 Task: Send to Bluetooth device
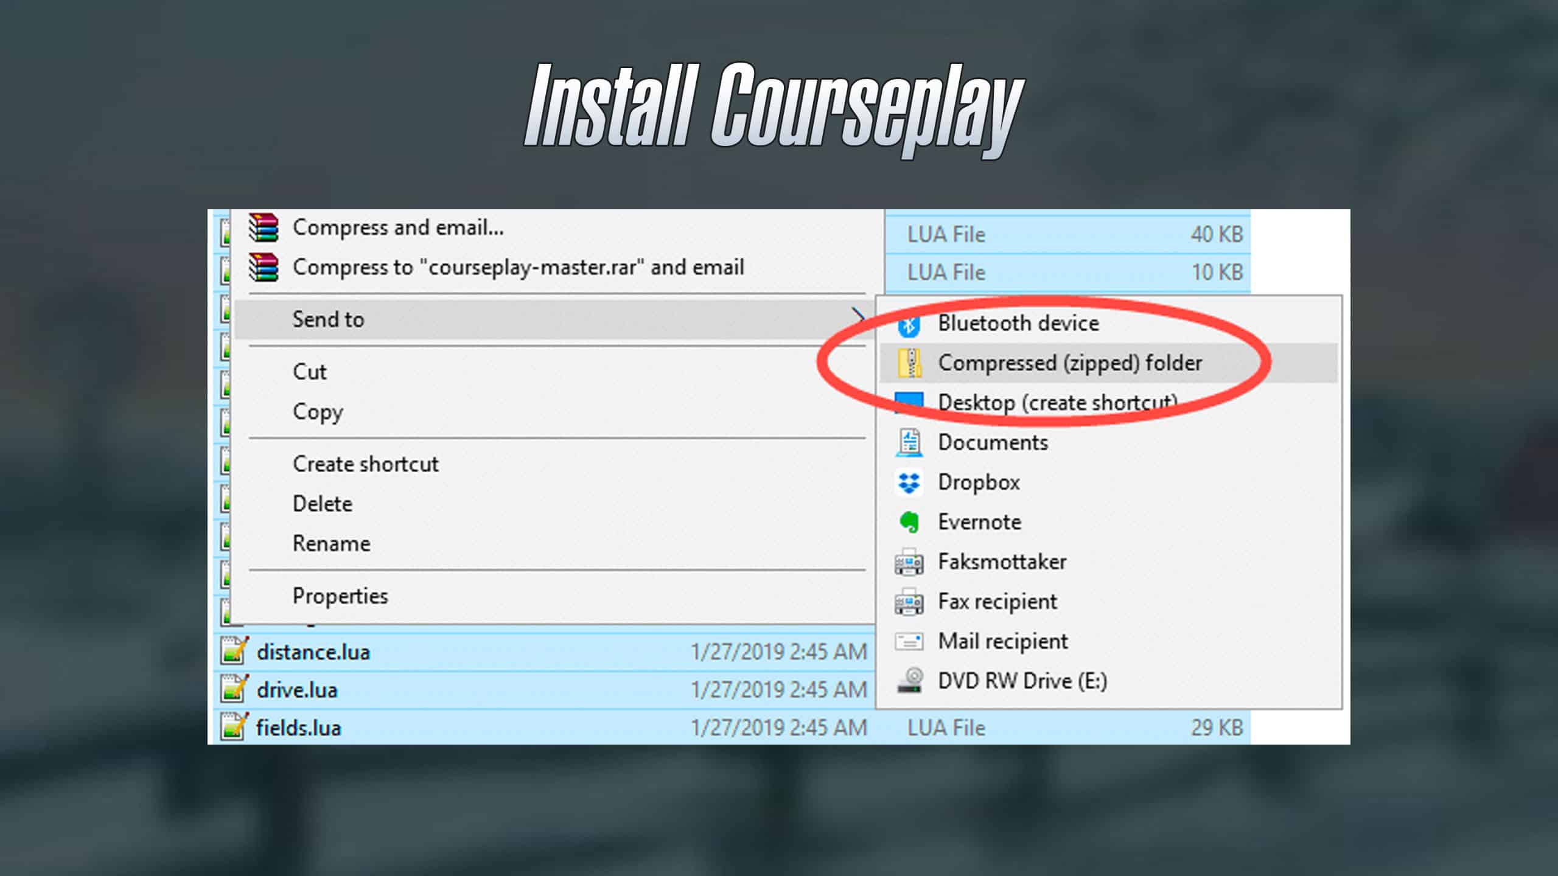click(x=1018, y=323)
